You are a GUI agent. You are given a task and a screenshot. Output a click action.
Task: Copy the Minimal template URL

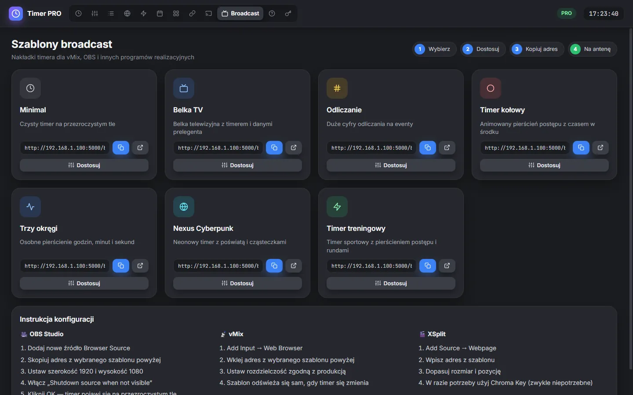pyautogui.click(x=121, y=148)
